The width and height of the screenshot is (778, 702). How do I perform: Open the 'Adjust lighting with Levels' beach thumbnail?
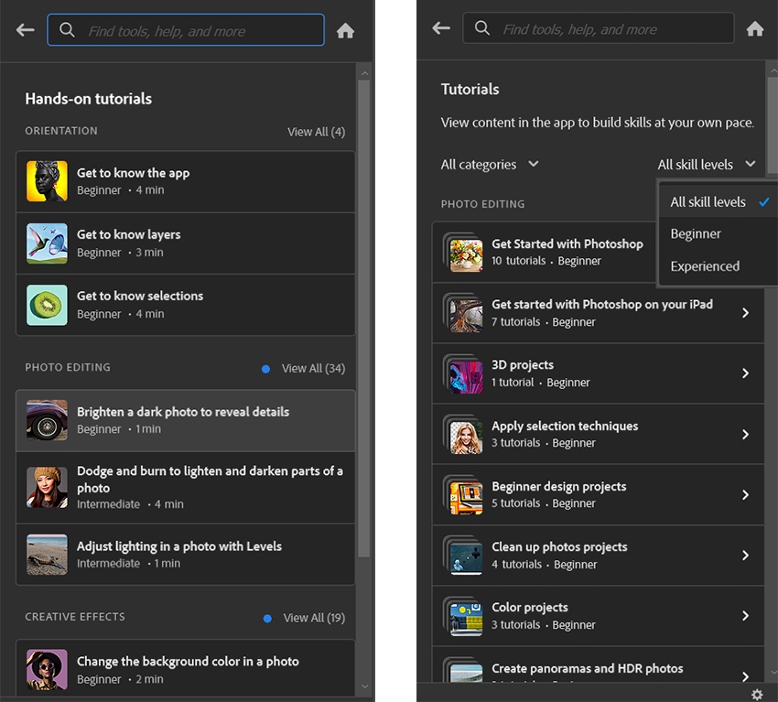click(x=47, y=554)
